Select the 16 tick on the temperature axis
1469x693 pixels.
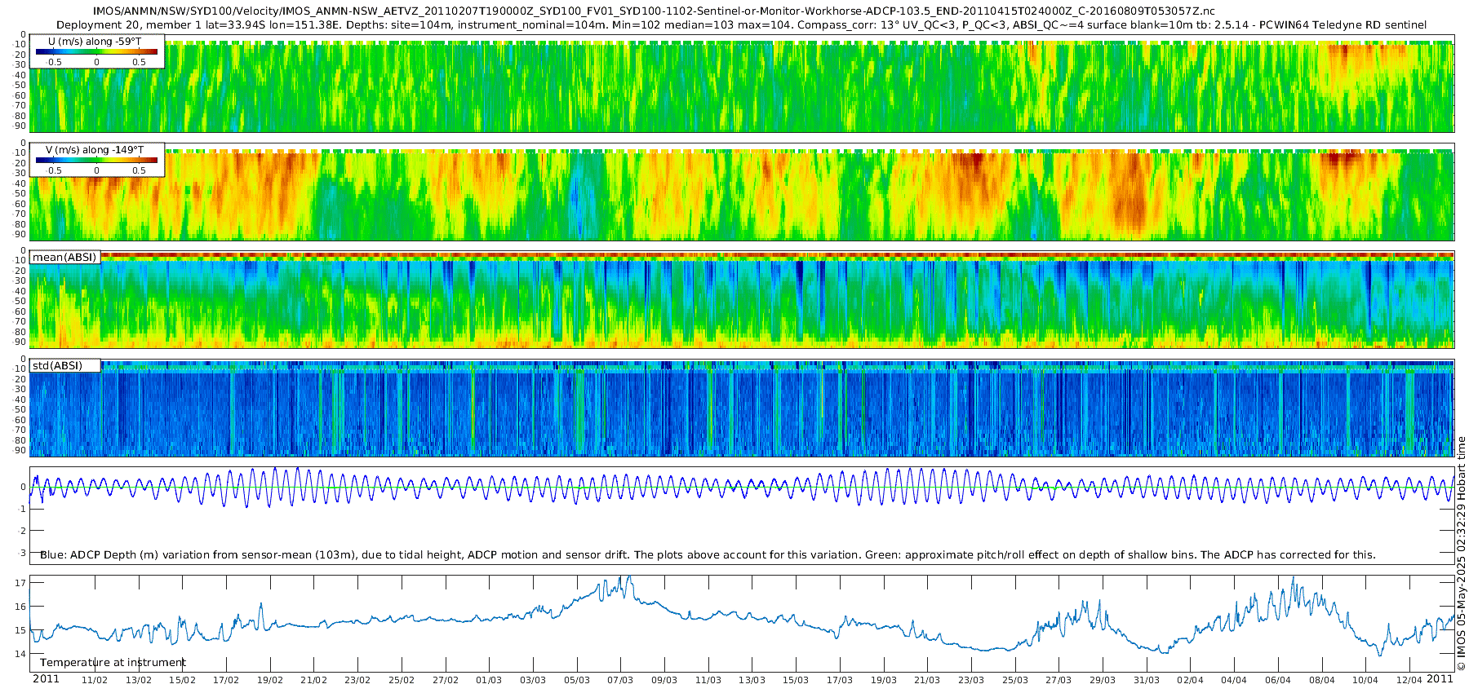[20, 607]
